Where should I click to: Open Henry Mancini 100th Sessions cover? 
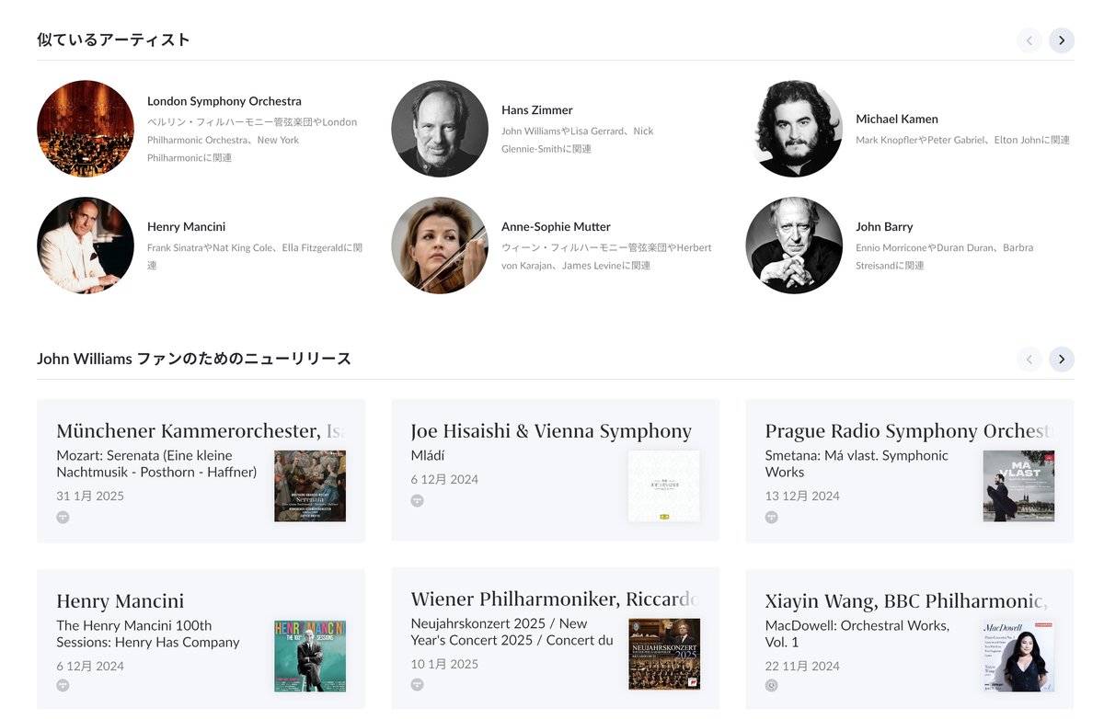tap(310, 656)
